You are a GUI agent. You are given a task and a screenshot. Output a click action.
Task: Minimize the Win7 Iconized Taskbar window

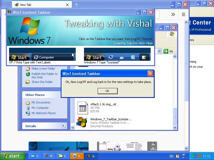(x=138, y=12)
